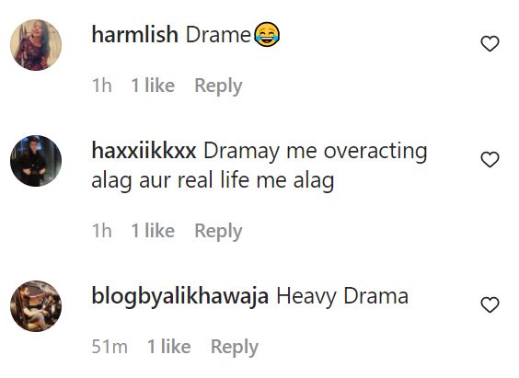Open haxxiikkxx's profile picture
This screenshot has width=519, height=378.
tap(36, 161)
